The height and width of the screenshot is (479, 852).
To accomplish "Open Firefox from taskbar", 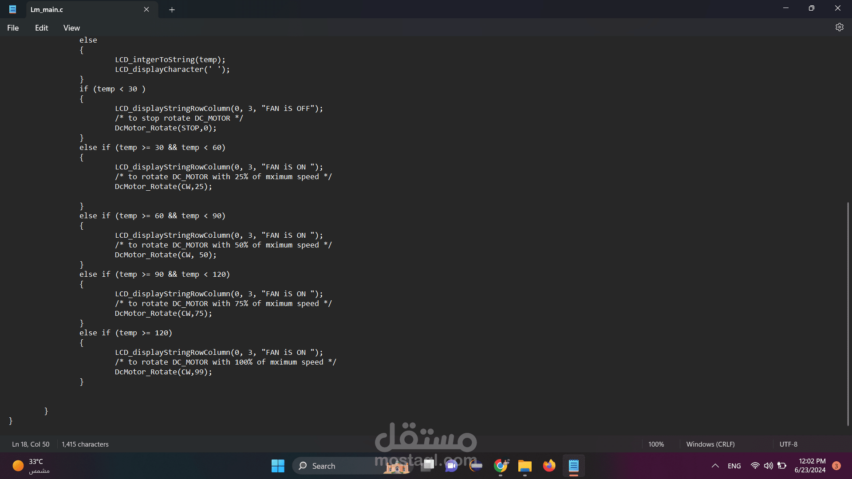I will click(549, 466).
